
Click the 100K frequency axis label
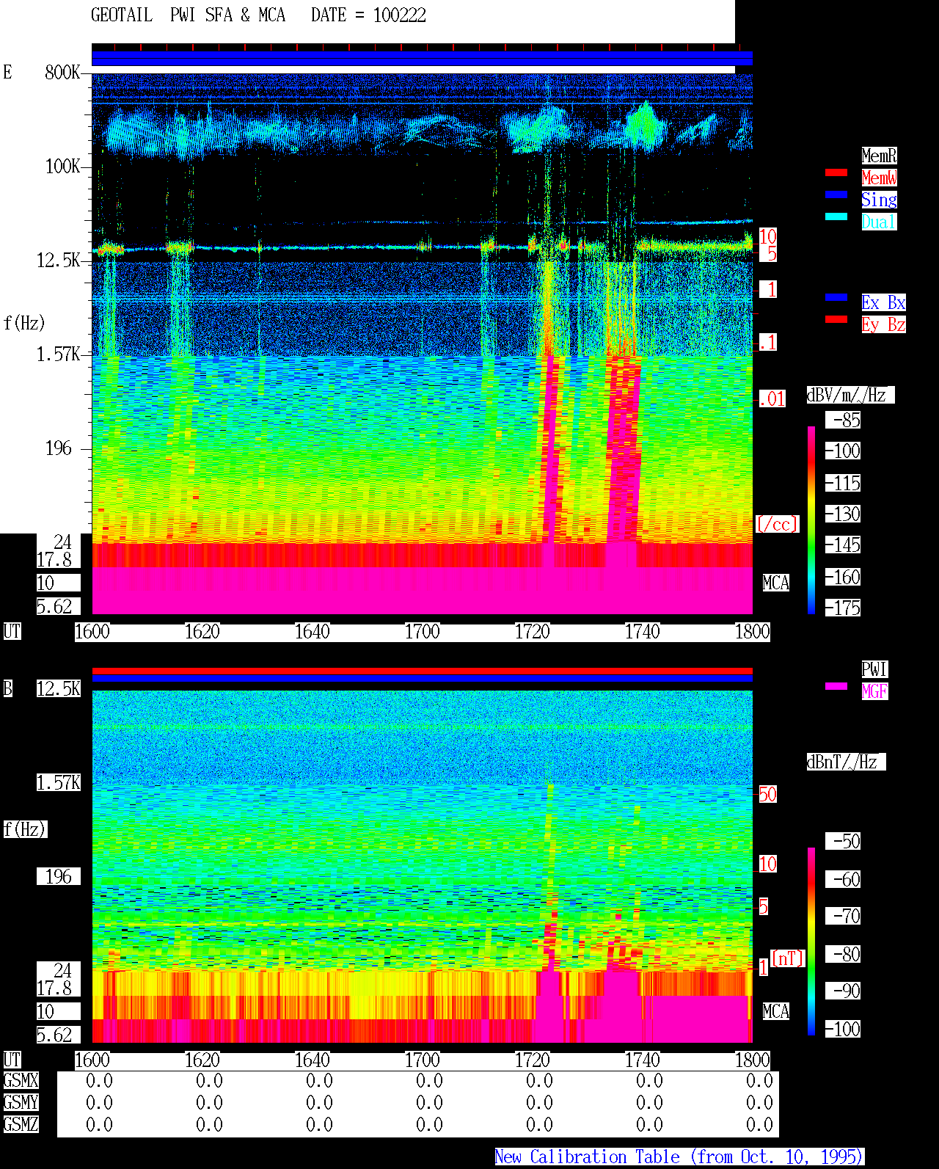click(62, 167)
